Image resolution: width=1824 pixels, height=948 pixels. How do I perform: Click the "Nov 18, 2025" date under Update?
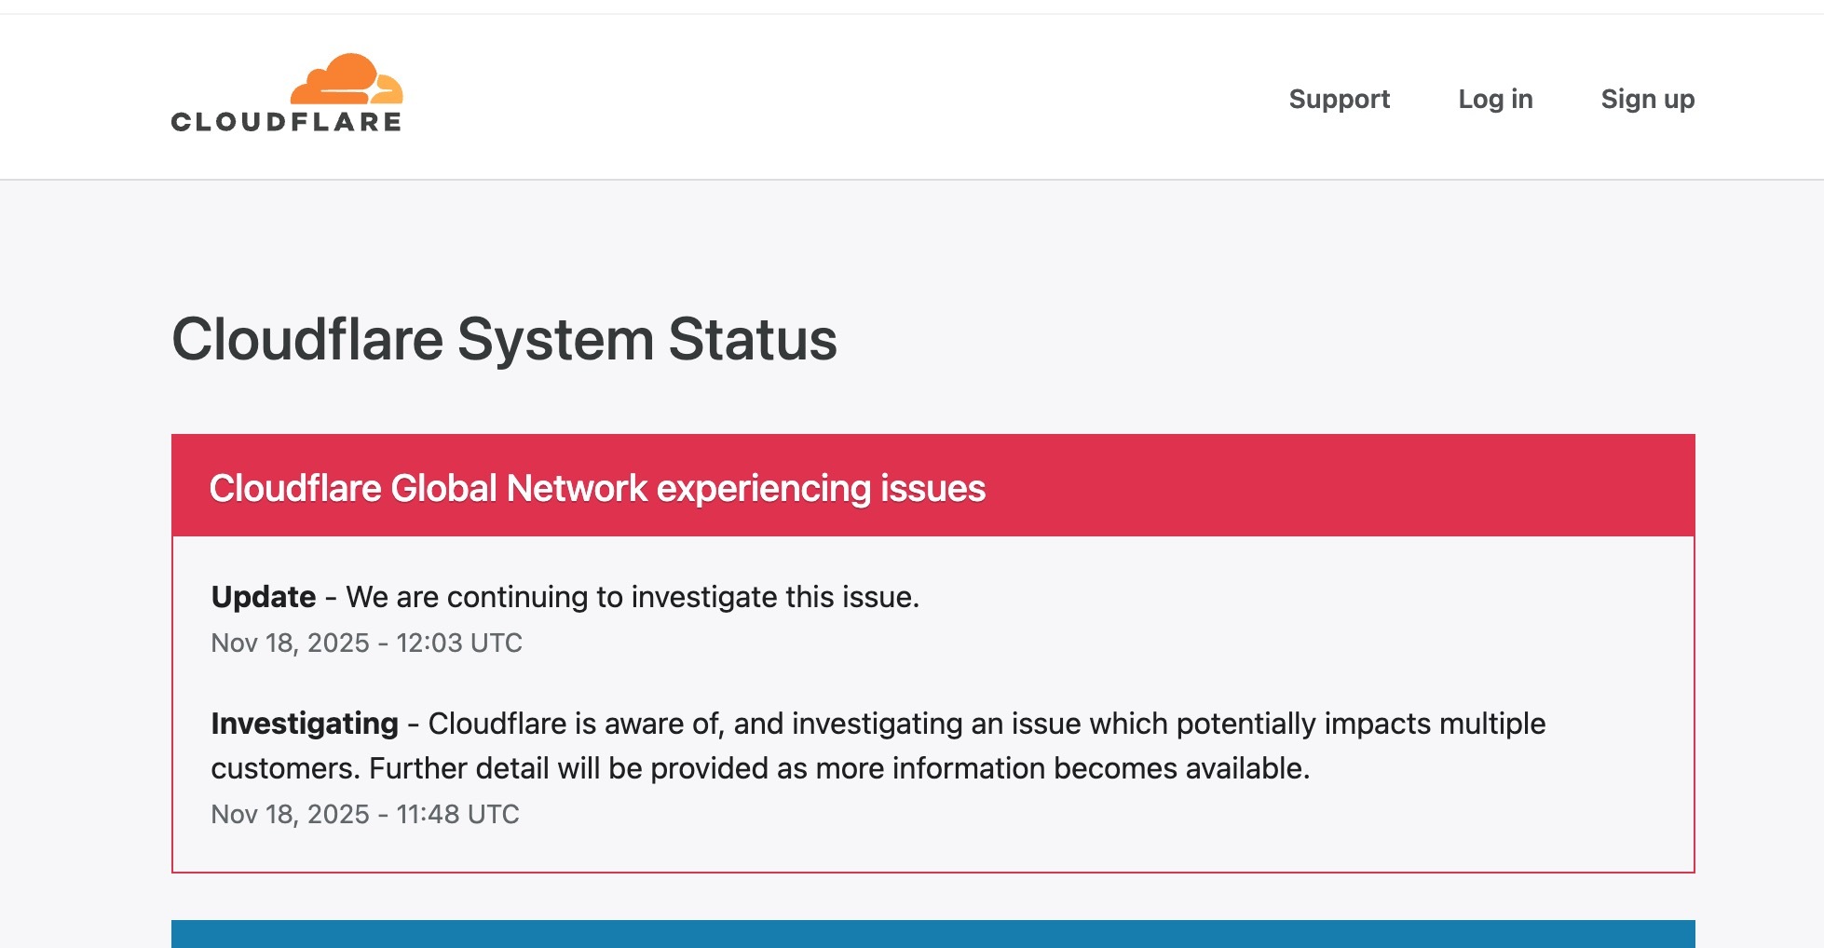pyautogui.click(x=290, y=643)
